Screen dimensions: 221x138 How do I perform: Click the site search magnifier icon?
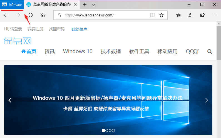coord(210,52)
